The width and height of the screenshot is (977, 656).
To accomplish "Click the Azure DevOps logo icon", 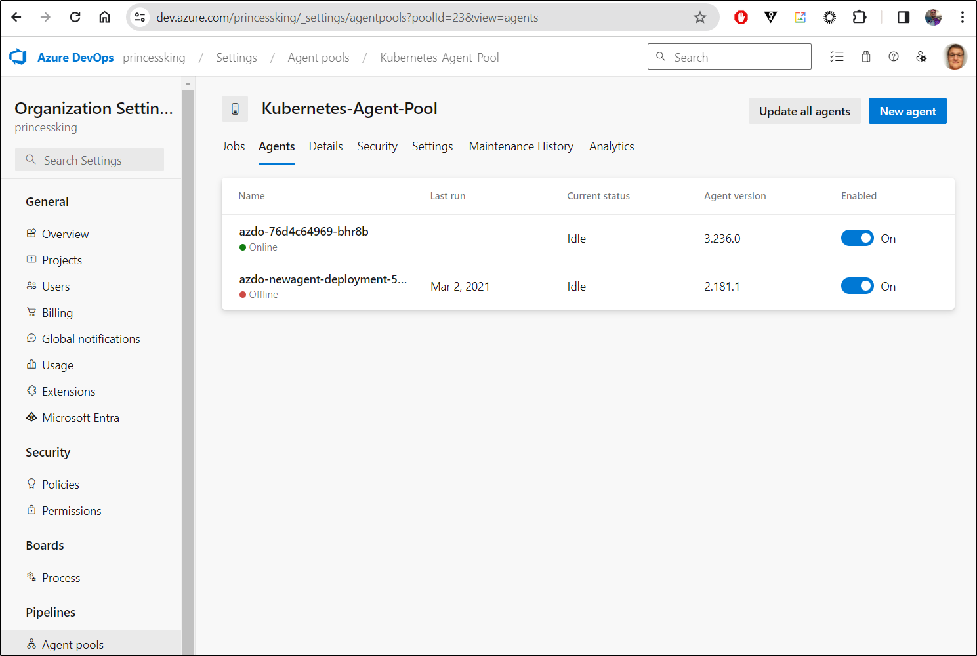I will pyautogui.click(x=18, y=57).
